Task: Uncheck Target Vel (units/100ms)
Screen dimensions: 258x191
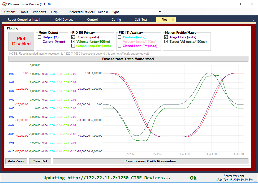Action: click(166, 41)
